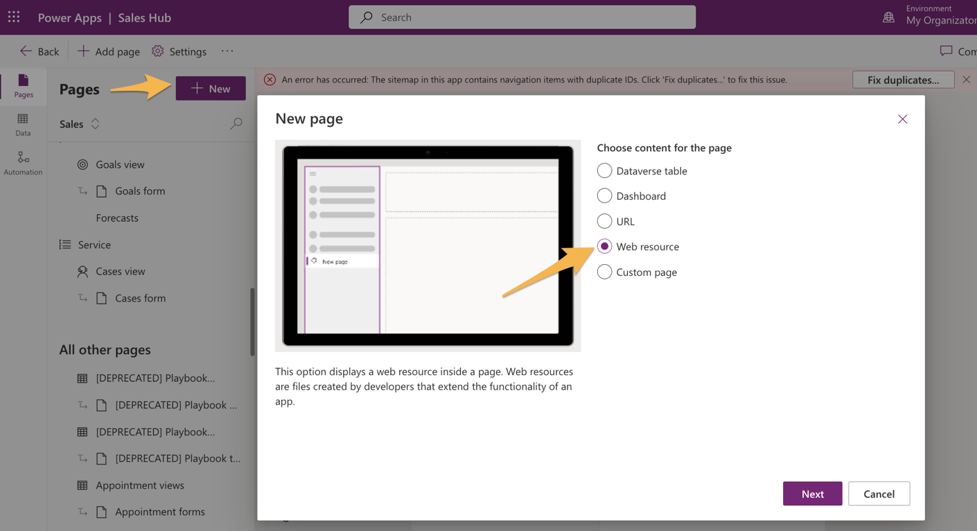Open the more commands ellipsis
This screenshot has width=977, height=531.
click(227, 51)
